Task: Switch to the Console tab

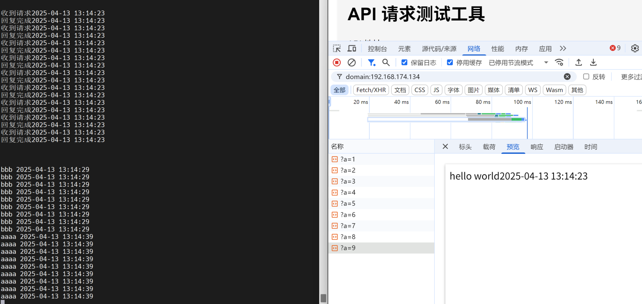Action: [377, 49]
